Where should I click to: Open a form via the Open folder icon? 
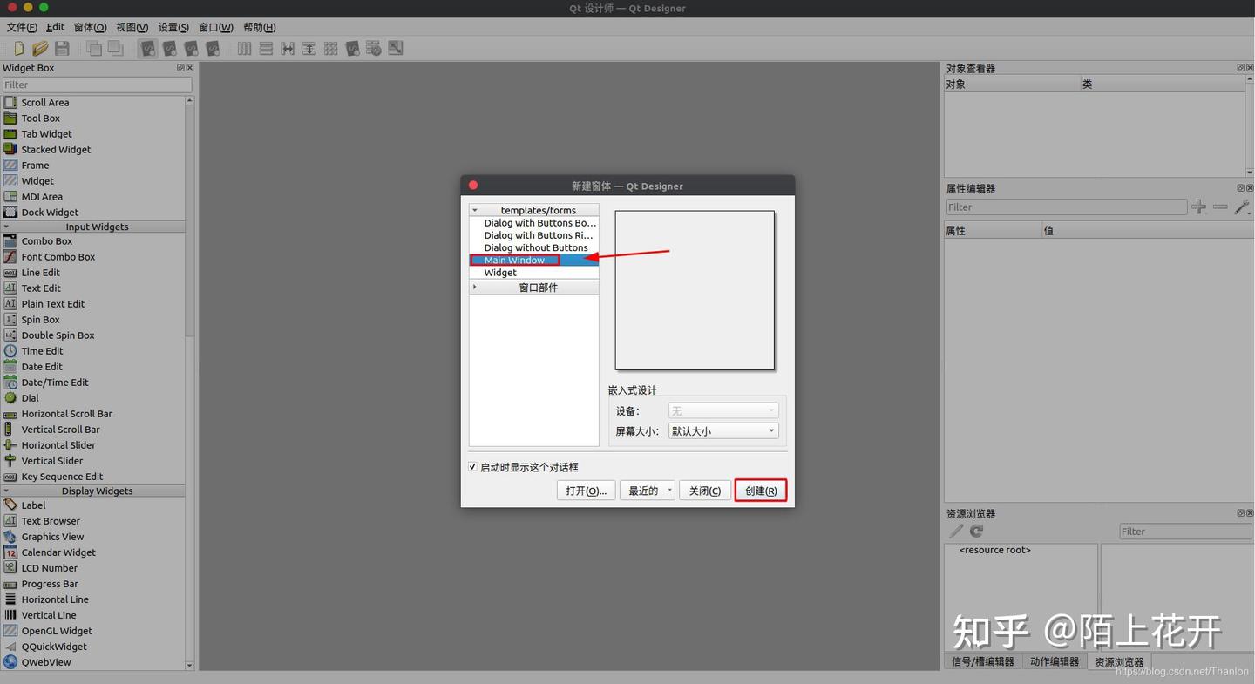tap(40, 48)
